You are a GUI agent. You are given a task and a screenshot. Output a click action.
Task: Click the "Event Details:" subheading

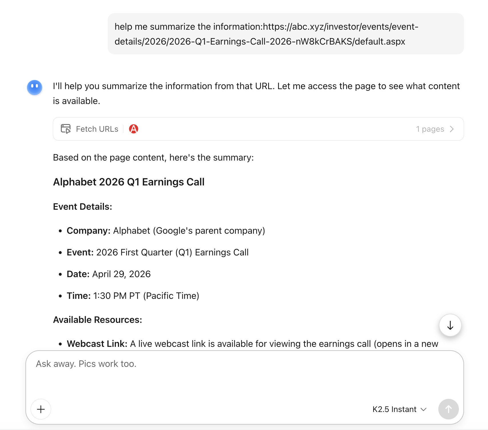pyautogui.click(x=83, y=207)
